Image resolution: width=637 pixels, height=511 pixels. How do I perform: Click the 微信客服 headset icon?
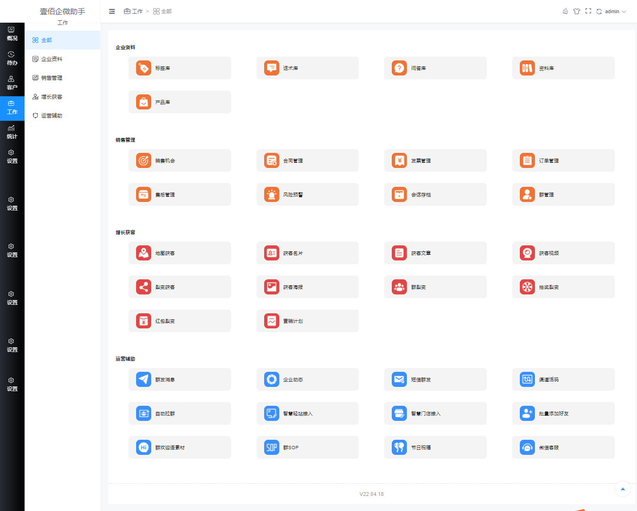[527, 447]
